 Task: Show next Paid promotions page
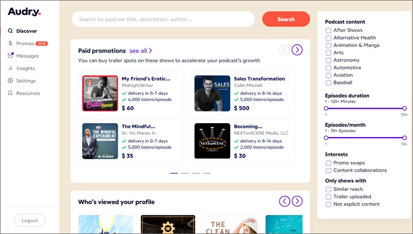point(297,50)
